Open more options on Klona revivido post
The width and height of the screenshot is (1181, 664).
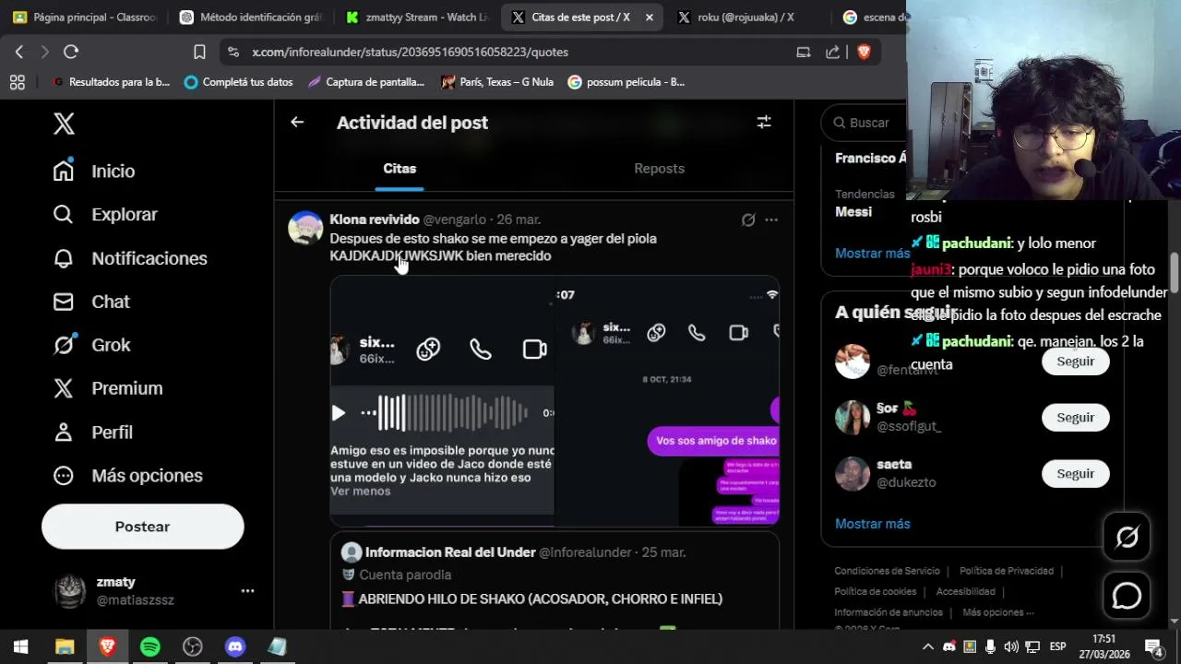tap(771, 219)
